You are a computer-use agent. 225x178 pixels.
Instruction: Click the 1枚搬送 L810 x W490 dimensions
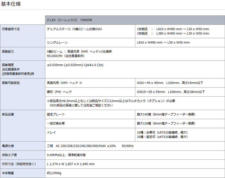click(173, 29)
